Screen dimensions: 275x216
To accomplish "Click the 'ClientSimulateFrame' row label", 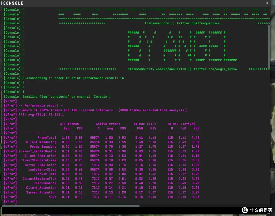I will 38,160.
